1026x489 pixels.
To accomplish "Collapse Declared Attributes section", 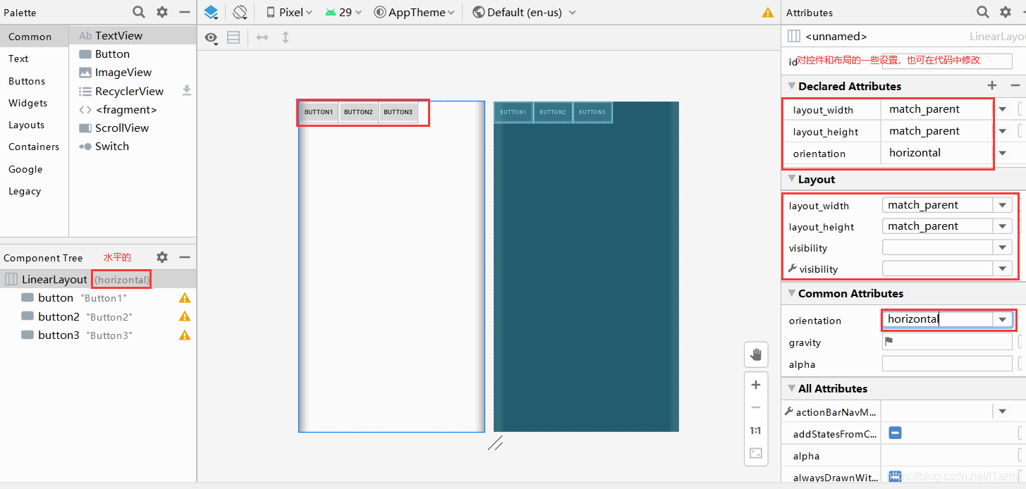I will [x=791, y=86].
